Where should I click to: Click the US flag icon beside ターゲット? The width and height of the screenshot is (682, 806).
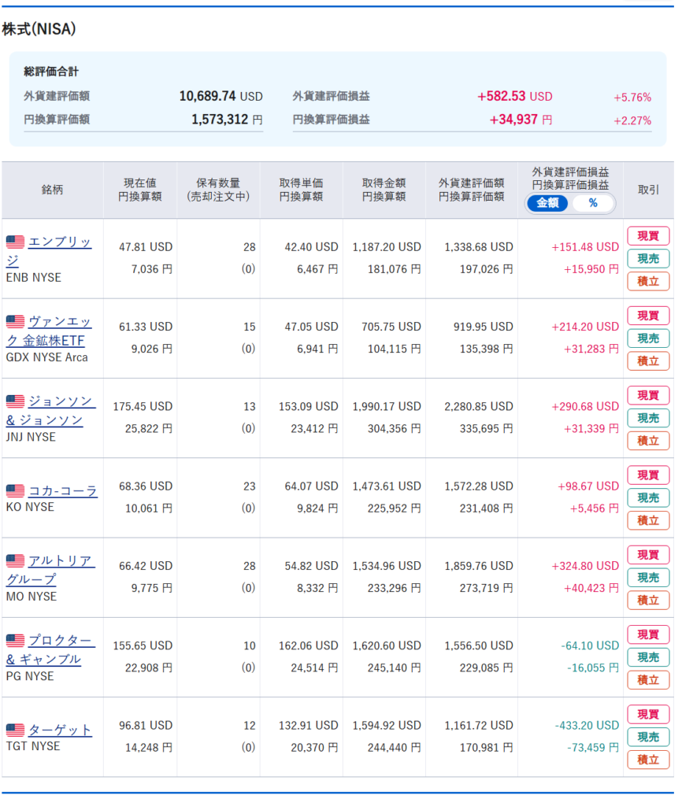(16, 730)
